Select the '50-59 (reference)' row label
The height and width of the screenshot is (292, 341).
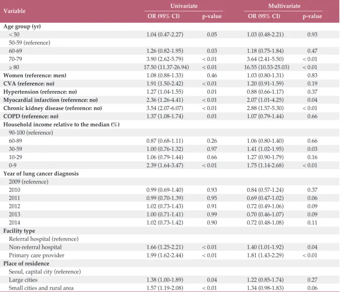[x=29, y=43]
